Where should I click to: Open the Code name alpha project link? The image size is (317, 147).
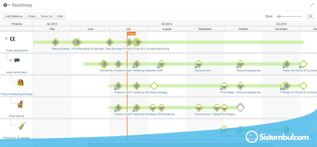pos(17,51)
